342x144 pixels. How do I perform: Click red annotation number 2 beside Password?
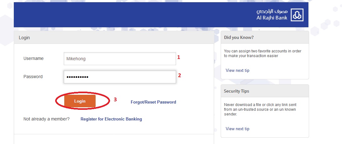(179, 75)
